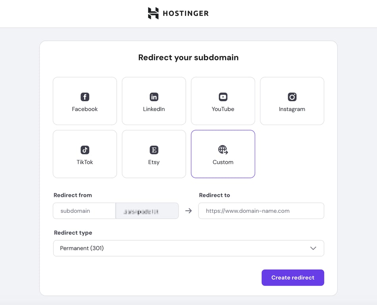Screen dimensions: 377x305
Task: Click the Etsy icon
Action: coord(154,150)
